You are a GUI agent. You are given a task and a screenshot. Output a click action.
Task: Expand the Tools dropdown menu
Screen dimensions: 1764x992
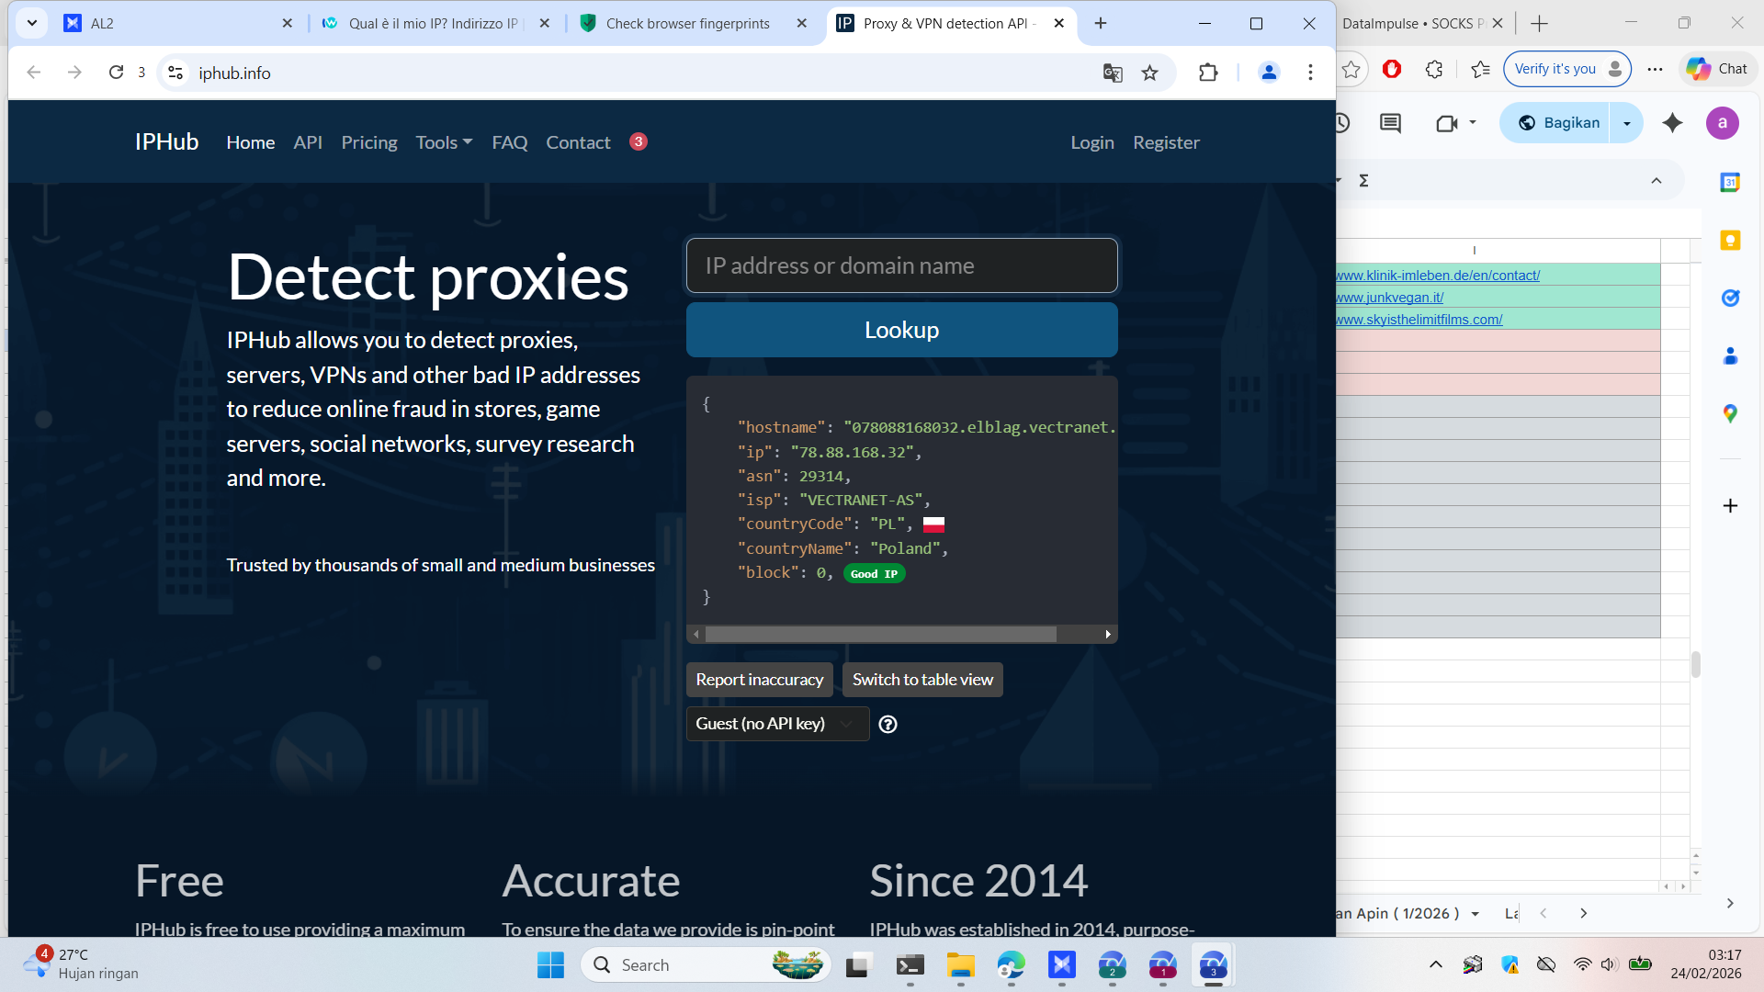[444, 142]
